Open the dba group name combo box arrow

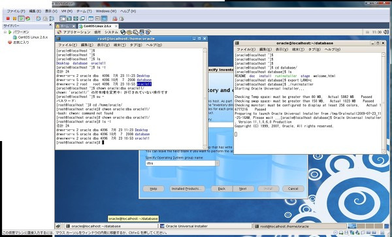coord(218,163)
